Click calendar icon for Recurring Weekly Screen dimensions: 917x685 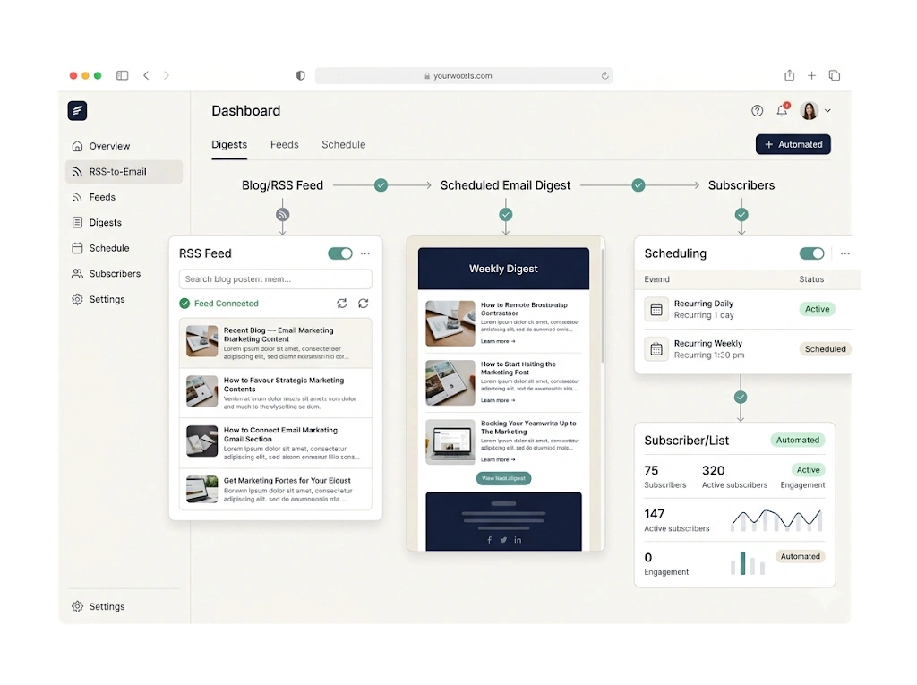click(656, 349)
